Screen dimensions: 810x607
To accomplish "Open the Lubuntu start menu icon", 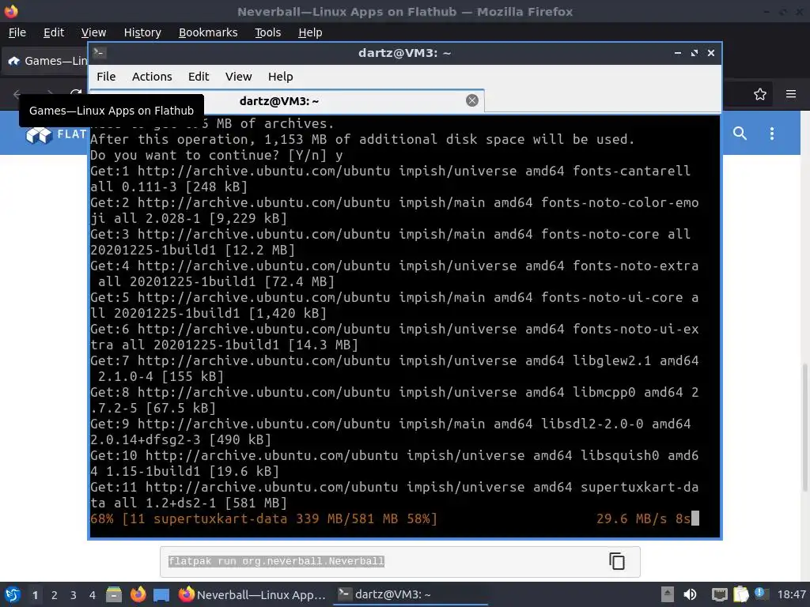I will (x=12, y=594).
